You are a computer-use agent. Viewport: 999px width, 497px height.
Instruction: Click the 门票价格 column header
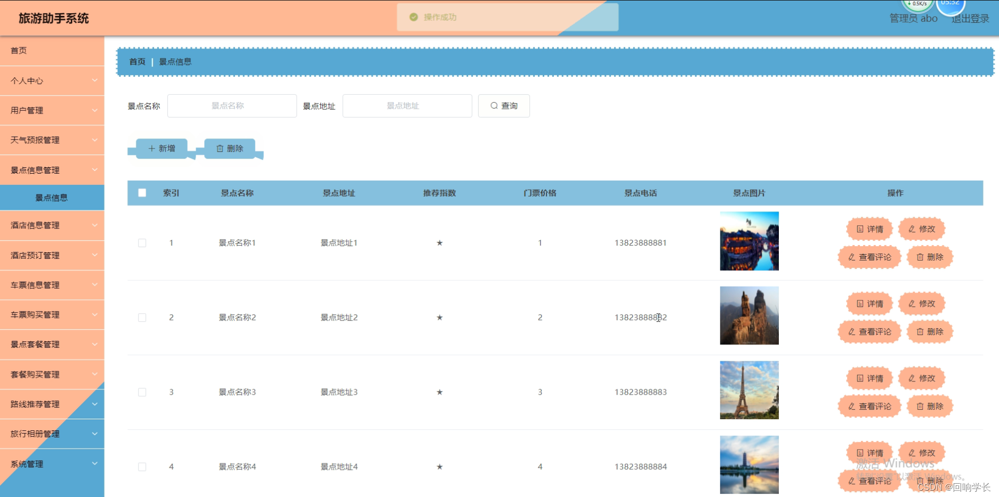pyautogui.click(x=540, y=193)
